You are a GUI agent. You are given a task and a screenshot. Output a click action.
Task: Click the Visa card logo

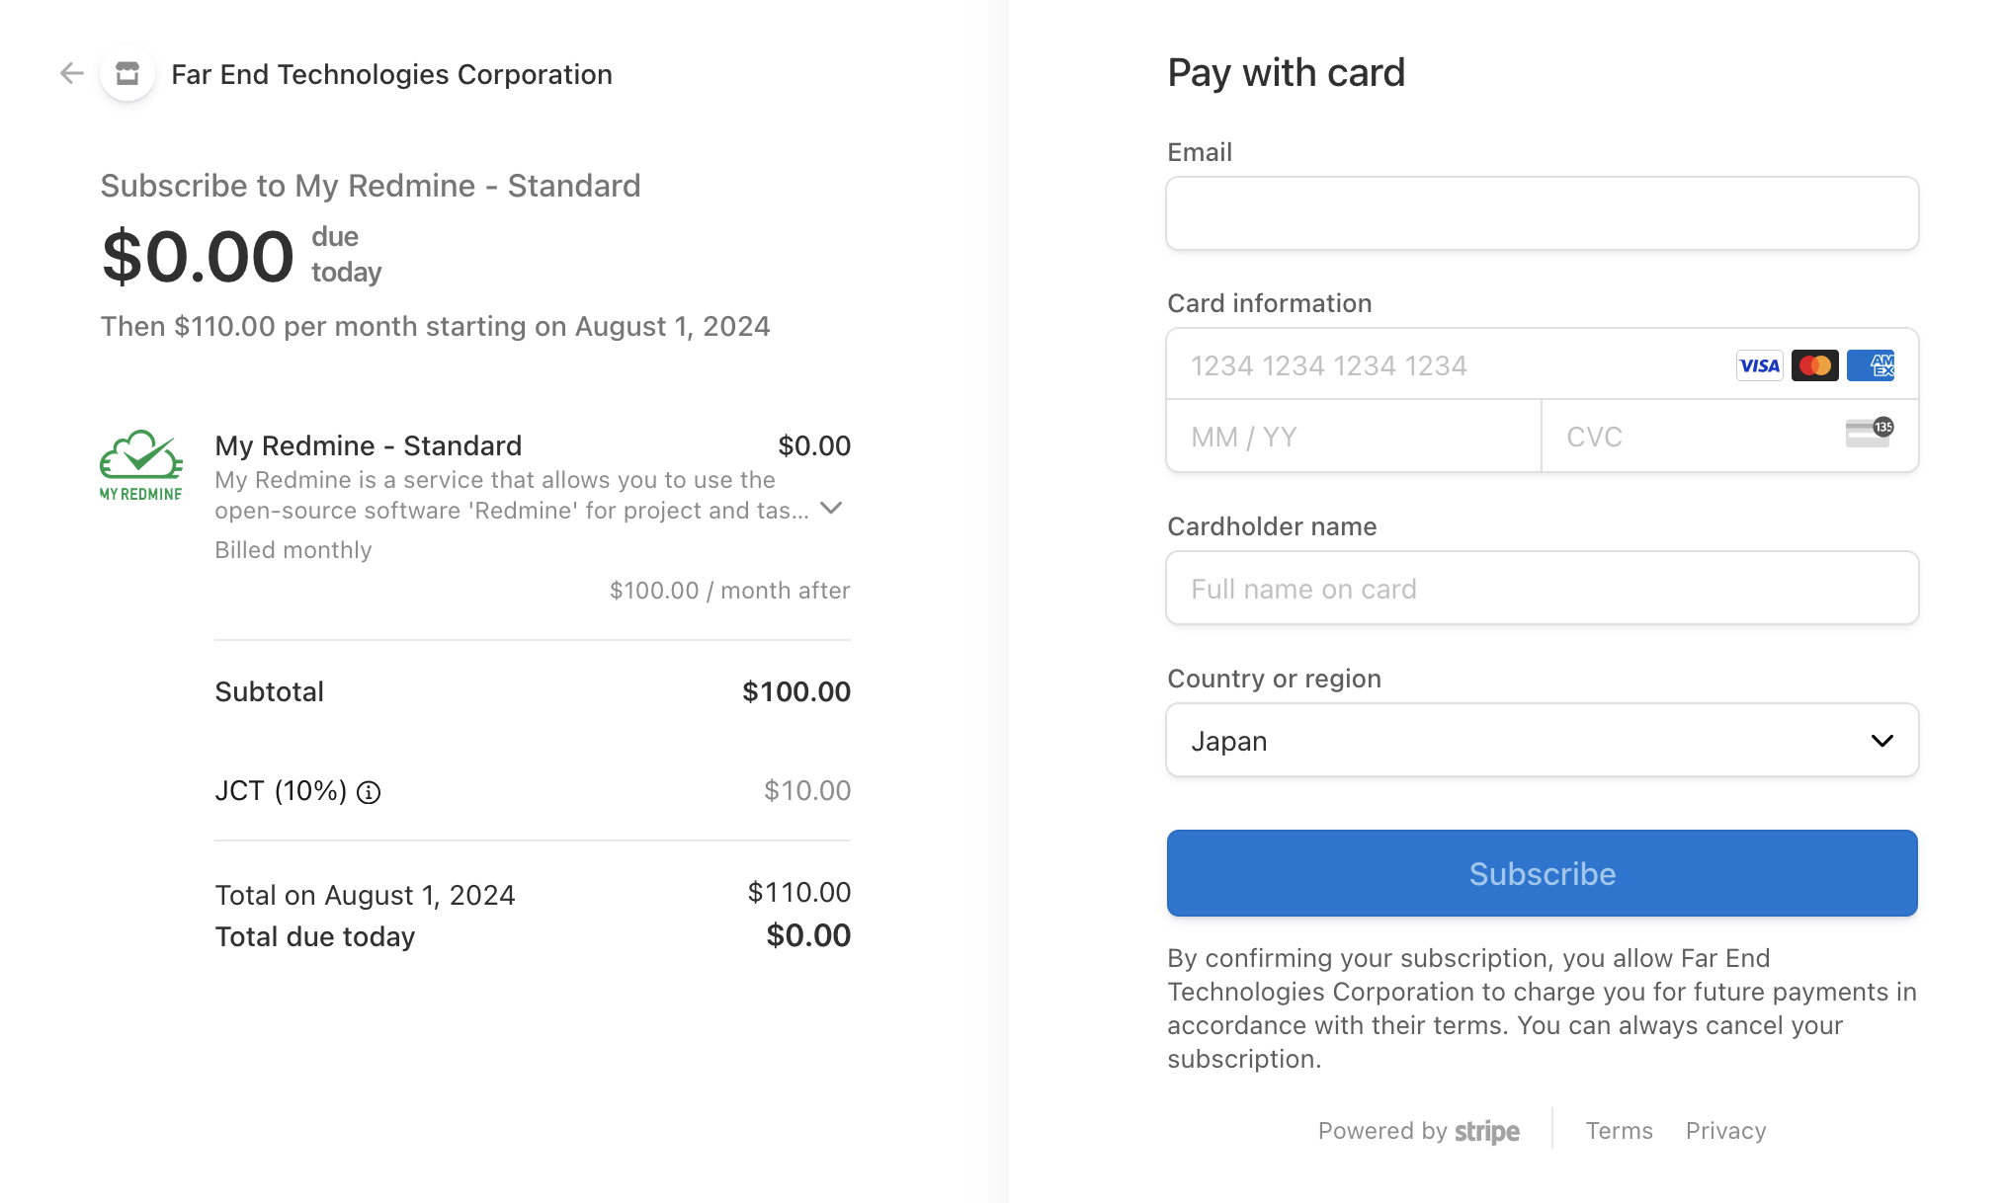1759,365
